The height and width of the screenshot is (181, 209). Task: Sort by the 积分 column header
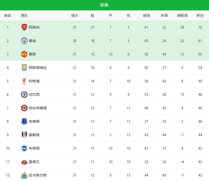tap(200, 16)
